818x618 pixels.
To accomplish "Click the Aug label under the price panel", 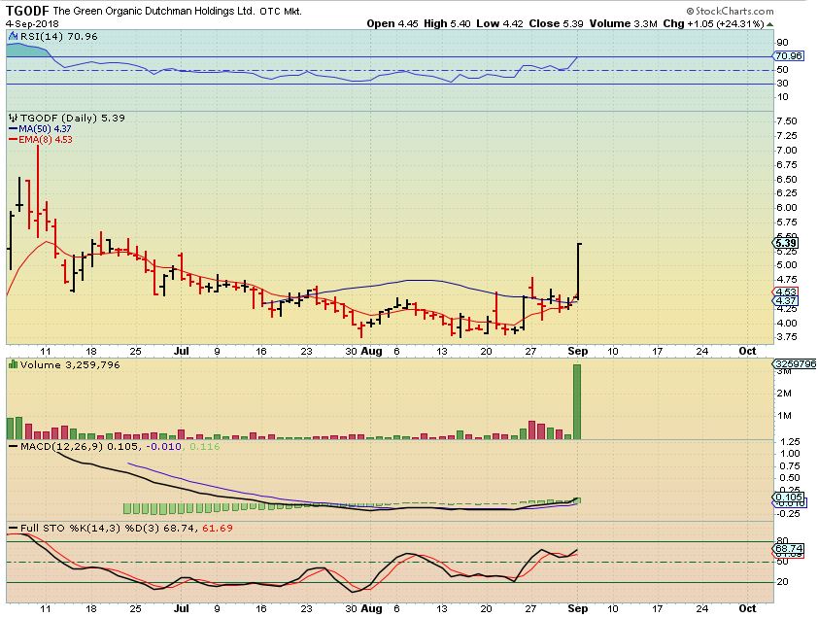I will [371, 352].
